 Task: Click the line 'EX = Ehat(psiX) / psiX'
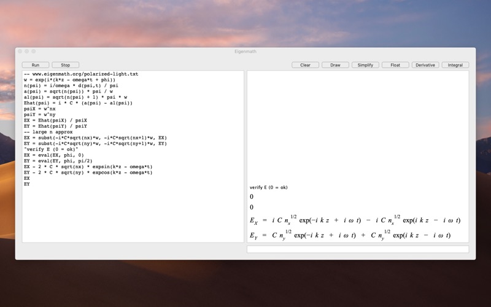(55, 120)
